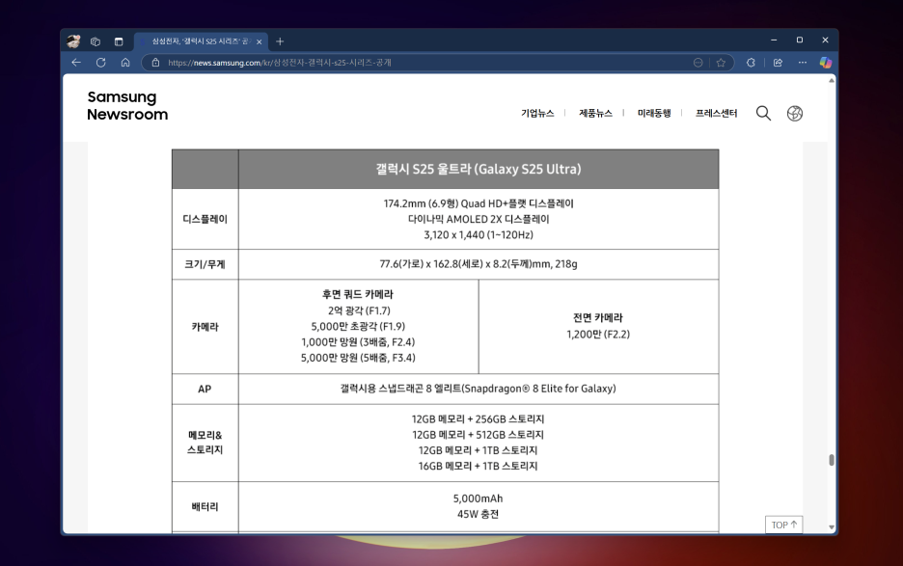Jump to top with TOP button
Screen dimensions: 903x566
click(x=783, y=525)
